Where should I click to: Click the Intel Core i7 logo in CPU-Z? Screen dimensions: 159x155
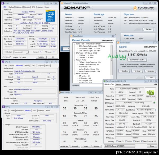(50, 16)
